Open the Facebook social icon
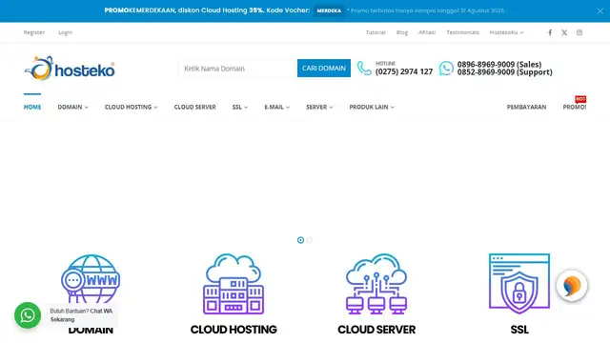The height and width of the screenshot is (343, 610). click(550, 32)
